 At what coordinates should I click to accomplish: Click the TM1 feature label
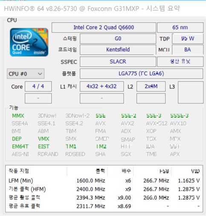tap(71, 146)
